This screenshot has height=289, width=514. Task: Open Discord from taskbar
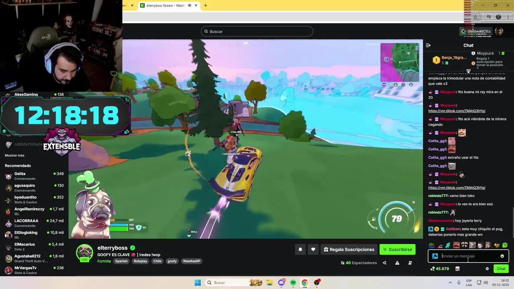[x=281, y=283]
